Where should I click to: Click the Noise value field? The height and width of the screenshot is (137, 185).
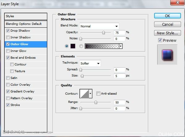[120, 39]
